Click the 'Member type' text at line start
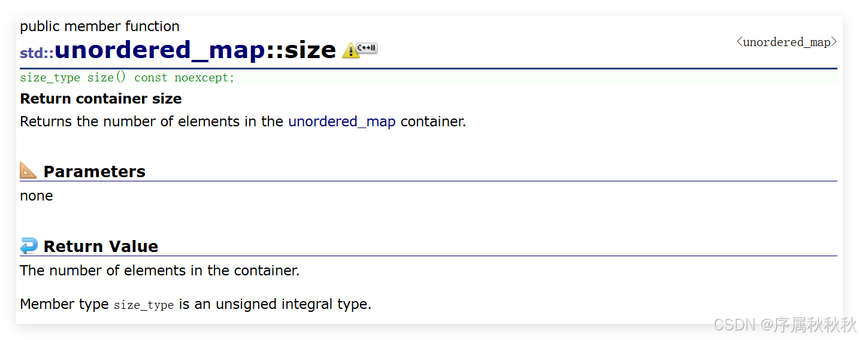The width and height of the screenshot is (859, 340). pyautogui.click(x=64, y=304)
